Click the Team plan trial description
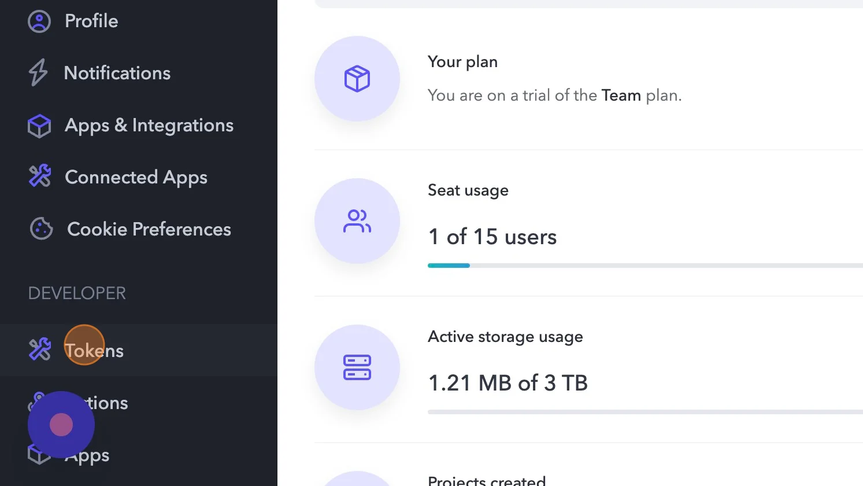 tap(555, 95)
